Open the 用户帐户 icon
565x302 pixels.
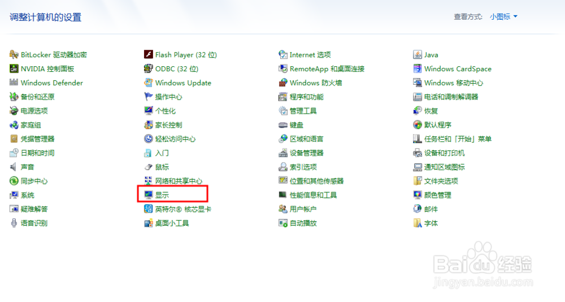[283, 209]
